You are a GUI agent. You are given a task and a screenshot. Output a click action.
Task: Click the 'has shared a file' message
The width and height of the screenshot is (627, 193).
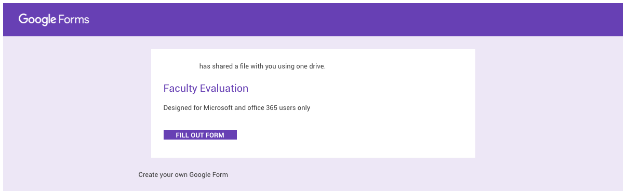(262, 66)
